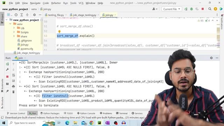Go to the next highlighted error down arrow
The height and width of the screenshot is (126, 224).
point(217,21)
